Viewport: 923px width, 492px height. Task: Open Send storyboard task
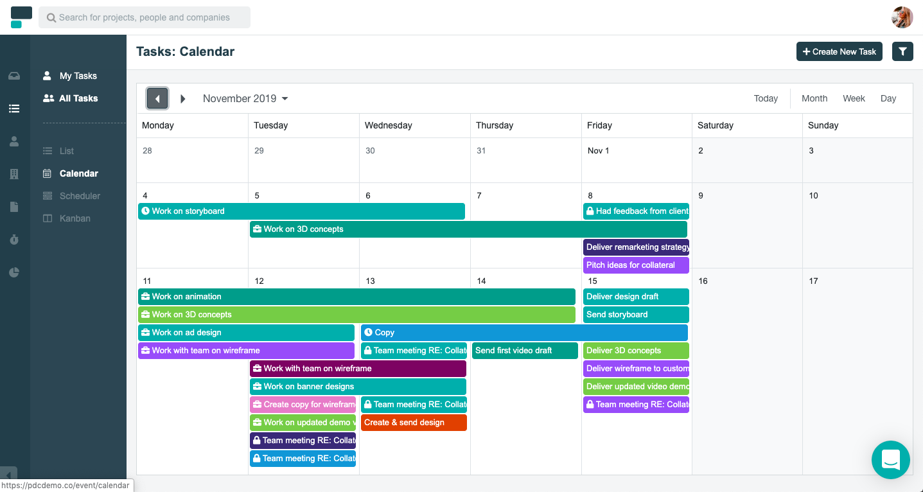pos(636,315)
